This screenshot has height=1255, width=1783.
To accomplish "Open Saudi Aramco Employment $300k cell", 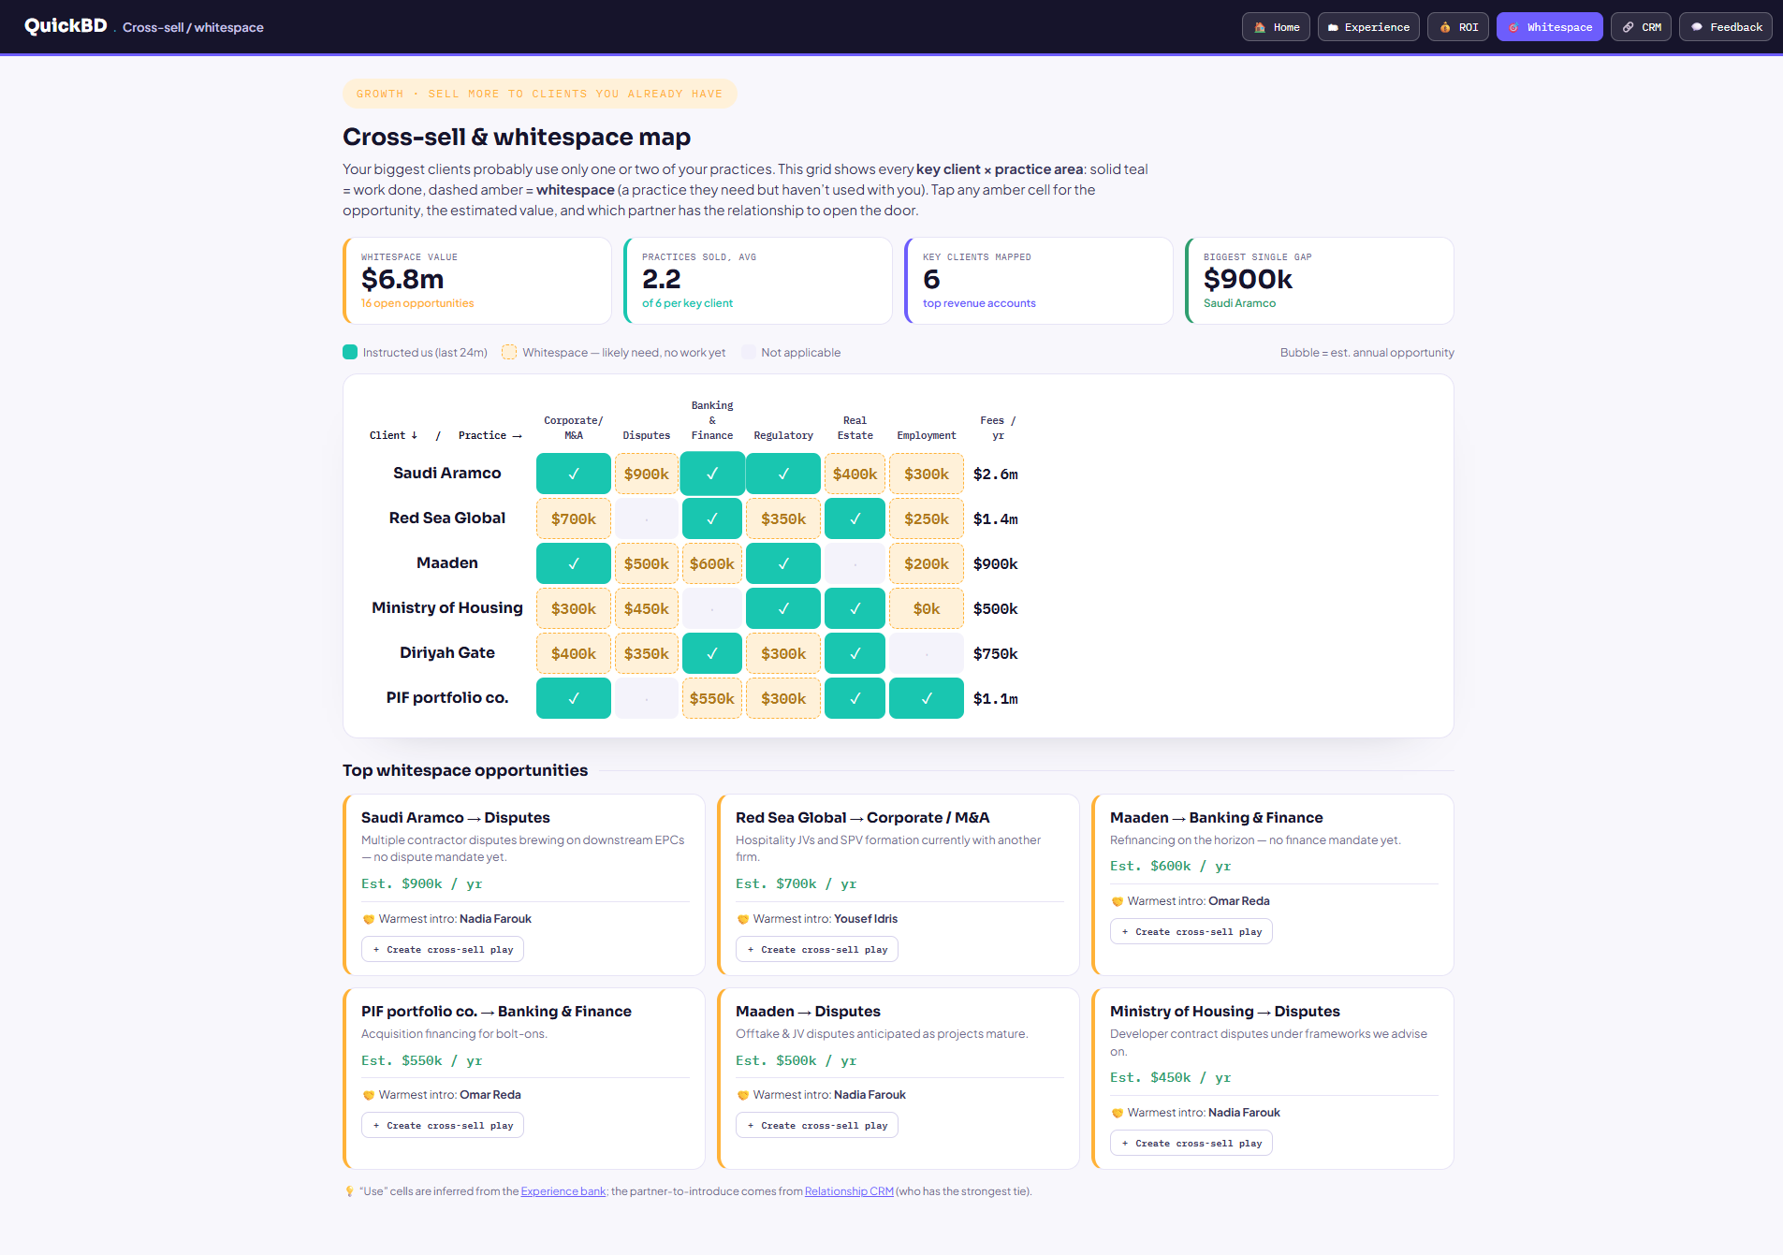I will click(927, 474).
